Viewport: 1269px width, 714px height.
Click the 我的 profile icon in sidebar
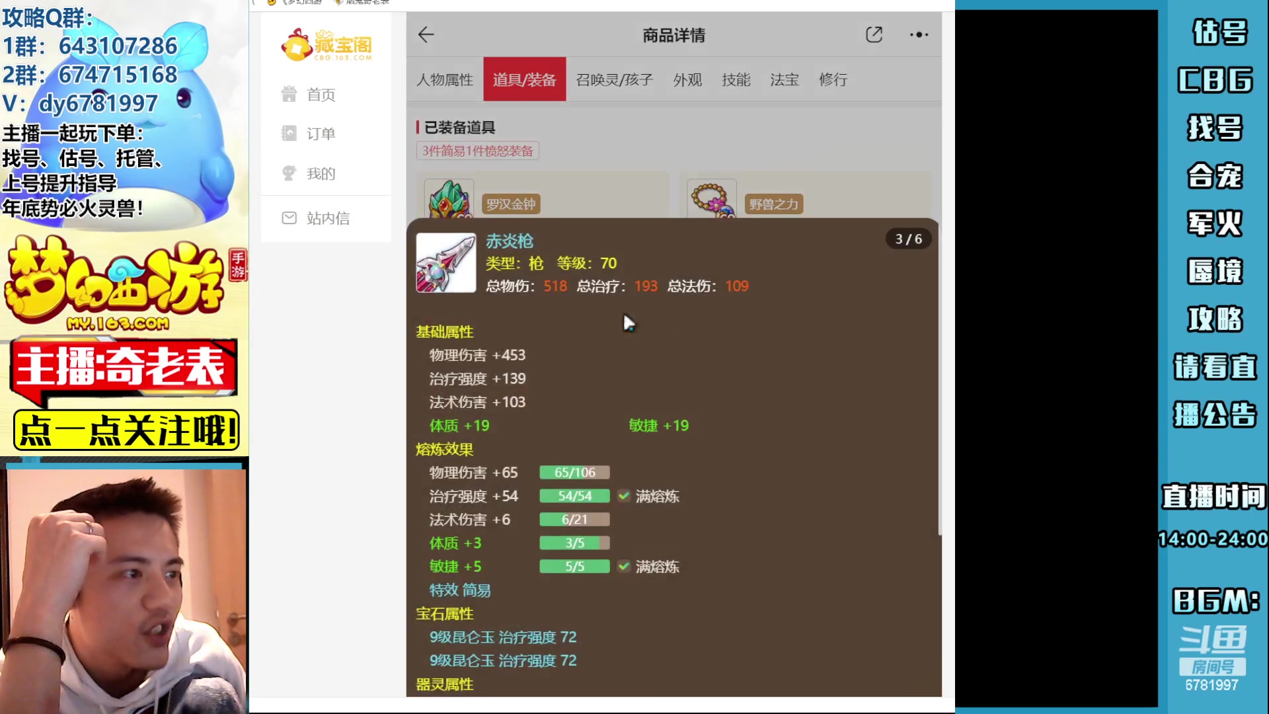[x=289, y=173]
